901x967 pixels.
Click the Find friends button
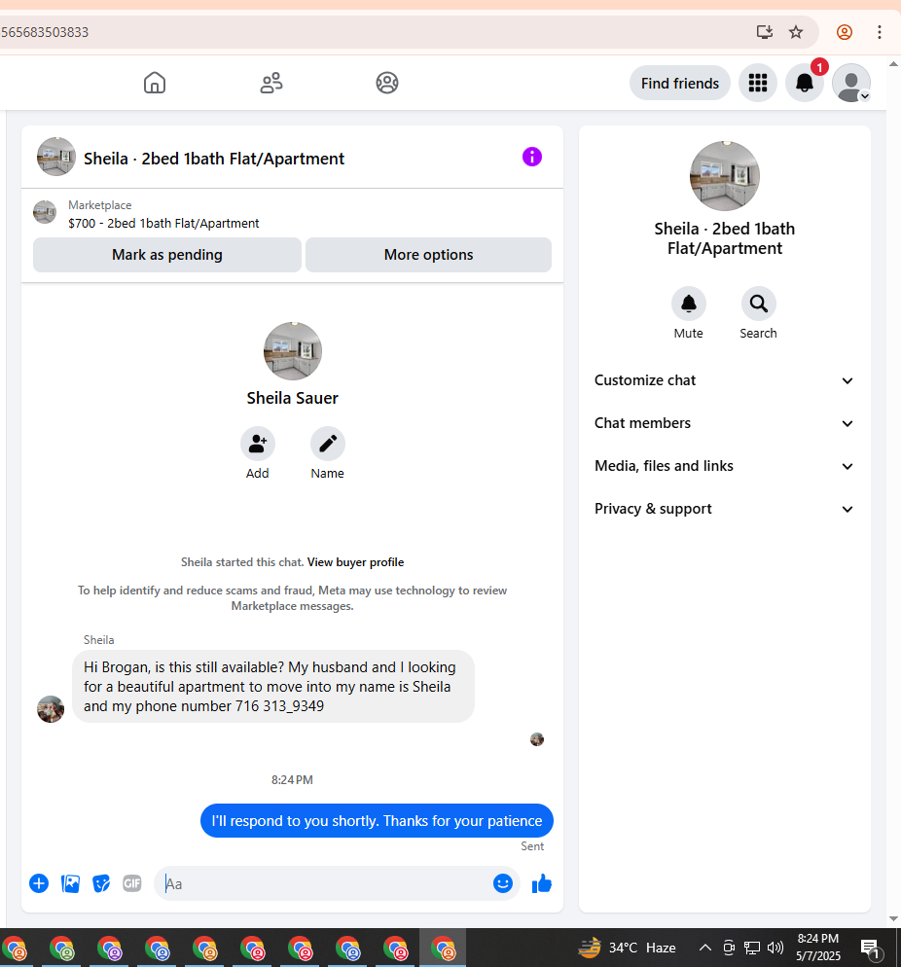coord(679,84)
